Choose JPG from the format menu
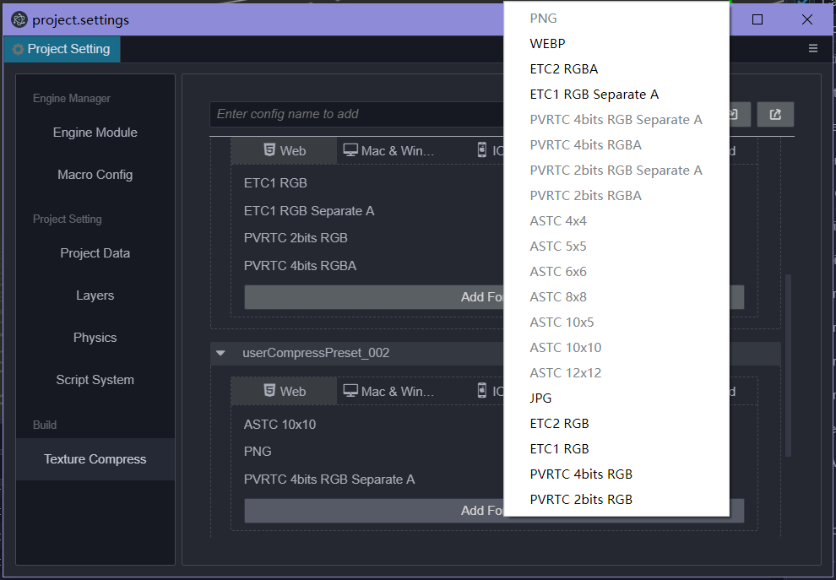 616,398
